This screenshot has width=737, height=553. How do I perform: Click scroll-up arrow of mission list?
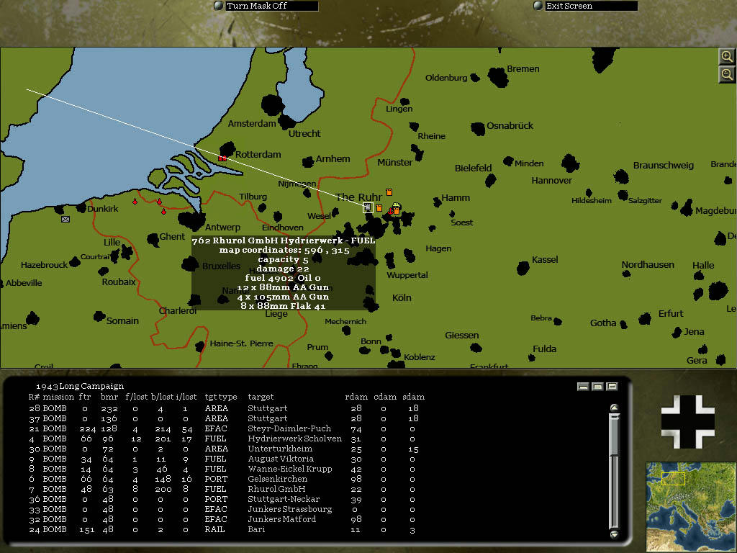click(x=614, y=408)
